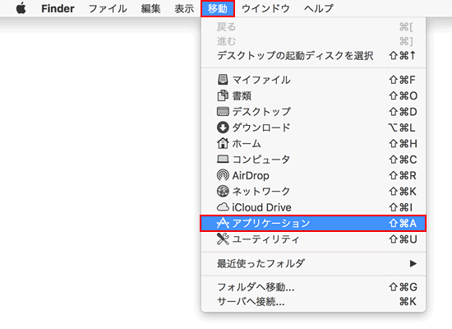Click the ユーティリティ tools icon
The width and height of the screenshot is (452, 329).
[223, 239]
